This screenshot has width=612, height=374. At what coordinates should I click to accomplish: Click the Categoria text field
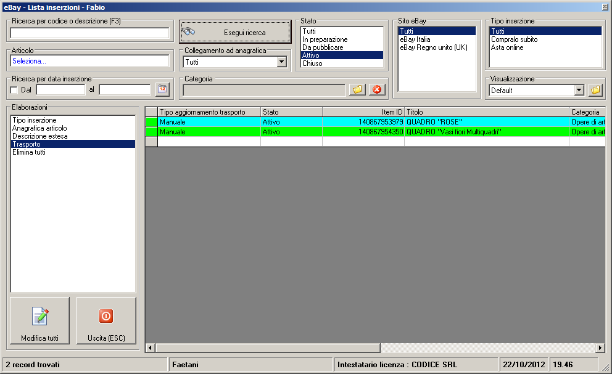click(264, 90)
